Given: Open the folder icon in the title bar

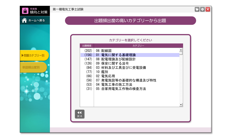Looking at the screenshot, I should click(197, 9).
